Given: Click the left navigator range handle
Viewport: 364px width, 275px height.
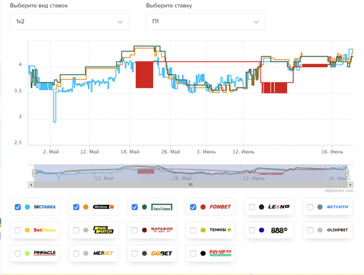Looking at the screenshot, I should [33, 173].
